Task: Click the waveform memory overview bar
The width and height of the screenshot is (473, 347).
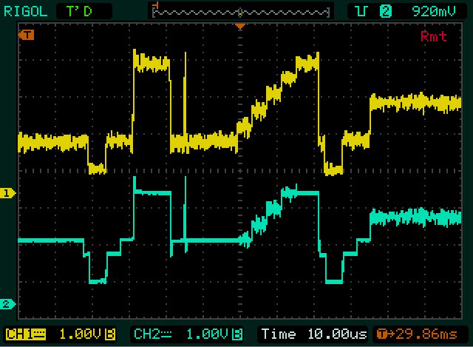Action: point(240,11)
